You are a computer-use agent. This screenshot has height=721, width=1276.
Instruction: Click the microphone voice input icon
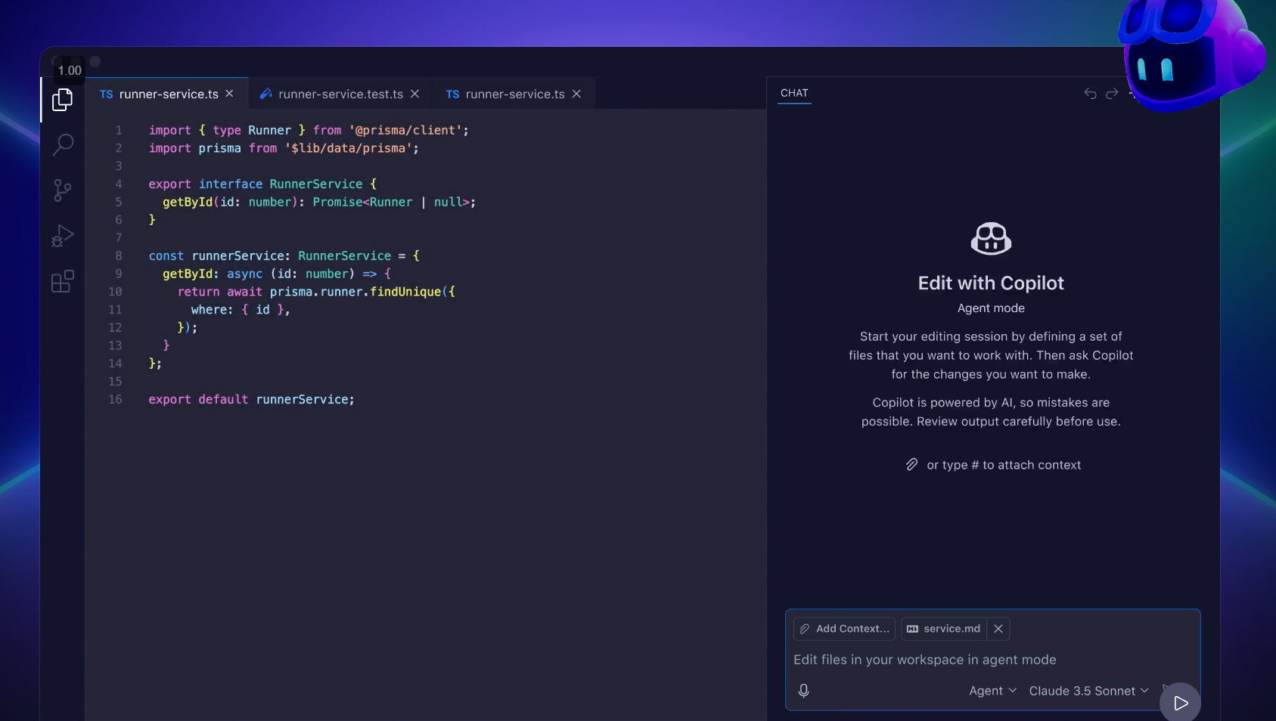tap(804, 691)
